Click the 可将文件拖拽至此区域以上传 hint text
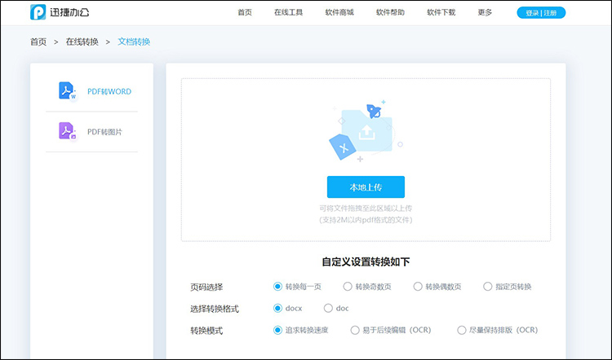Viewport: 612px width, 360px height. coord(366,209)
